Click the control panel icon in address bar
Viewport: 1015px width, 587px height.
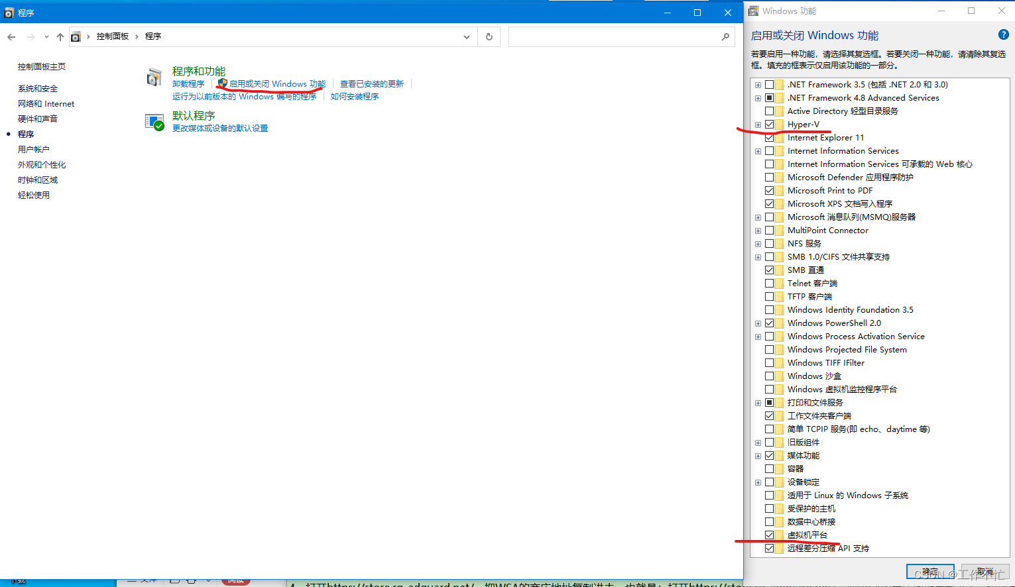[76, 37]
